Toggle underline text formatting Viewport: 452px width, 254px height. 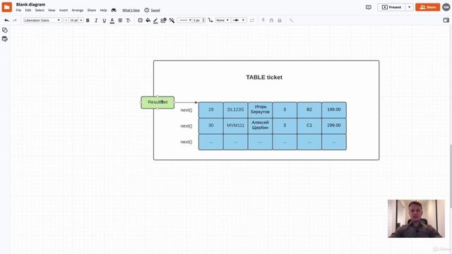pyautogui.click(x=104, y=20)
